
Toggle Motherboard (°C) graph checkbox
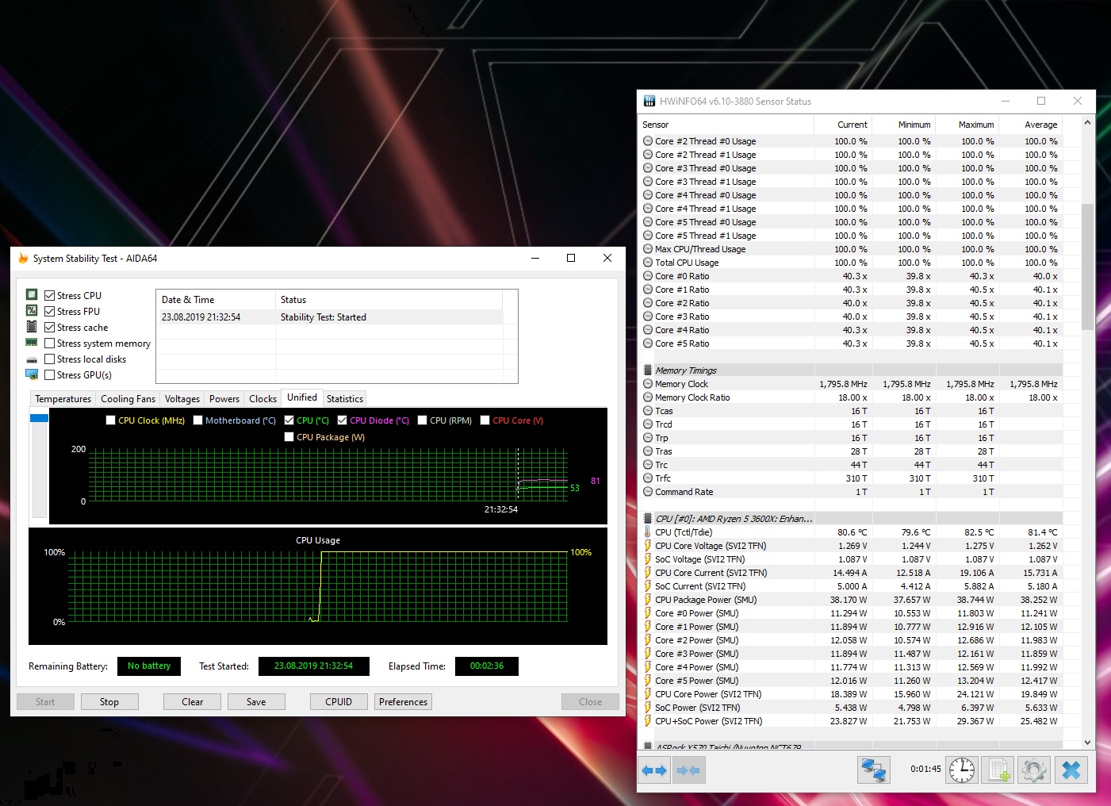click(x=198, y=420)
